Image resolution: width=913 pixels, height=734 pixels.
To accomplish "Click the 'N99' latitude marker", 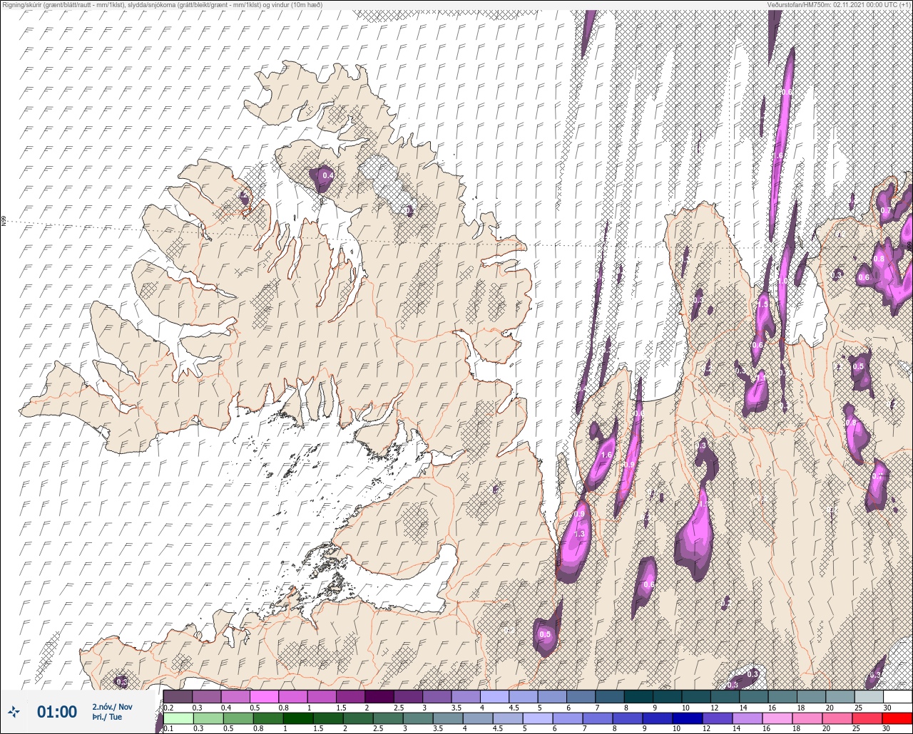I will coord(4,222).
